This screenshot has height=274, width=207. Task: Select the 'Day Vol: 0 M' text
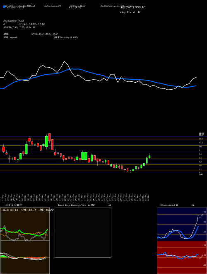tap(130, 12)
